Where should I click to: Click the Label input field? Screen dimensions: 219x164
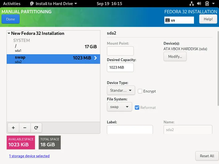130,129
